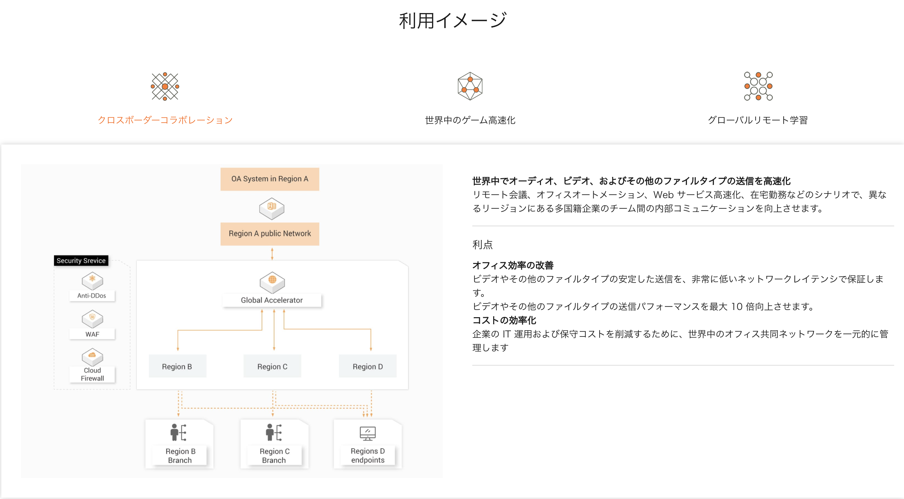The width and height of the screenshot is (904, 499).
Task: Click the Anti-DDos label text
Action: [92, 296]
